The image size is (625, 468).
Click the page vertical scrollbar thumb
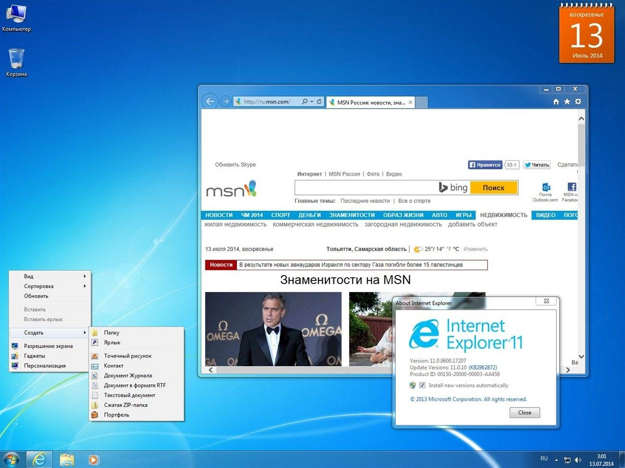click(x=581, y=144)
